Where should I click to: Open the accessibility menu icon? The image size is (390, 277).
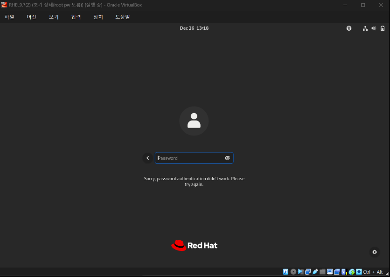tap(349, 28)
